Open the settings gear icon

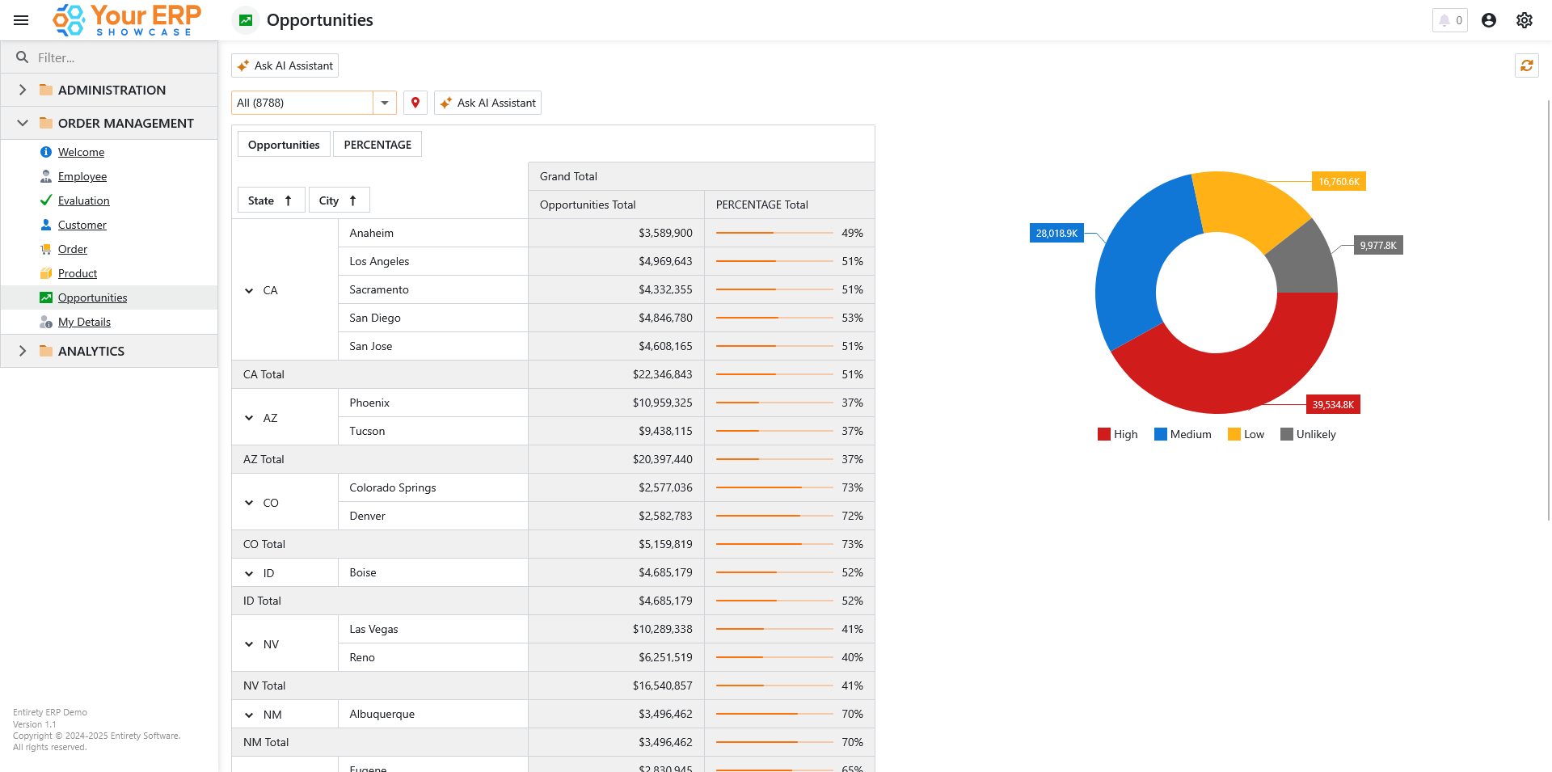1524,20
